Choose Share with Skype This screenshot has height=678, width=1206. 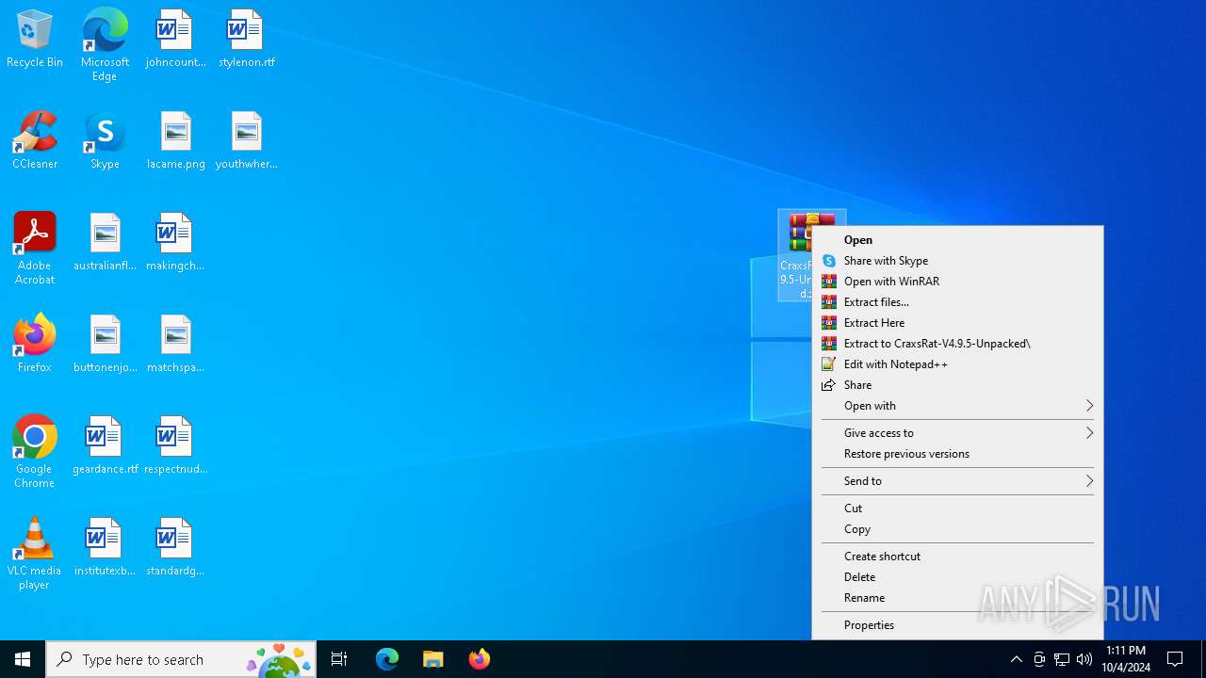coord(957,261)
